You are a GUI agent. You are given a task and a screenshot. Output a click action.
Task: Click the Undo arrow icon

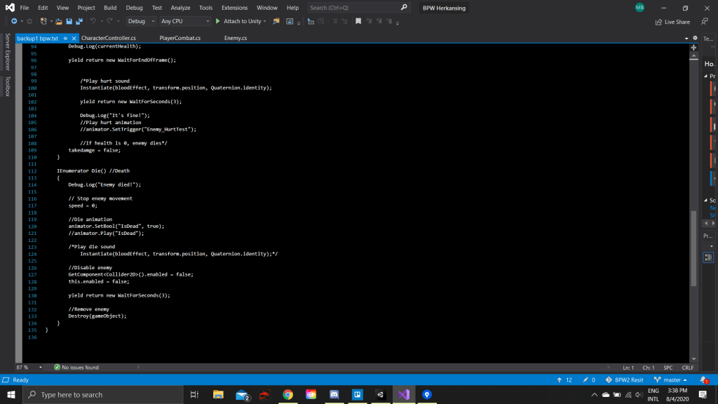(x=93, y=22)
